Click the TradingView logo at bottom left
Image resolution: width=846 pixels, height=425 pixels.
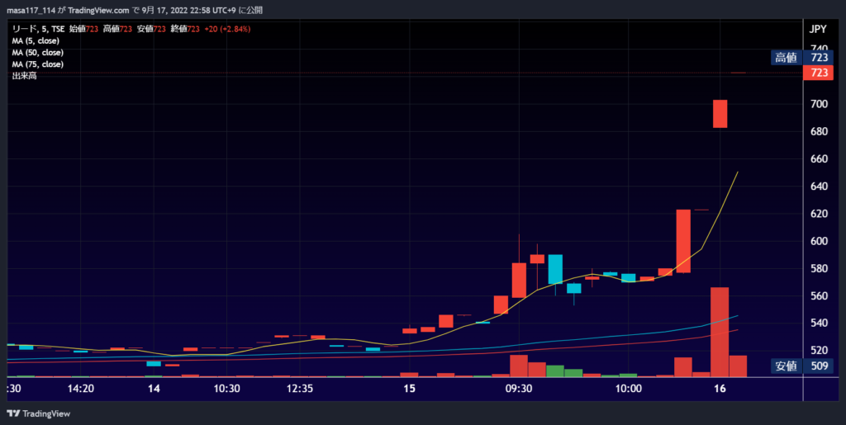[x=38, y=413]
